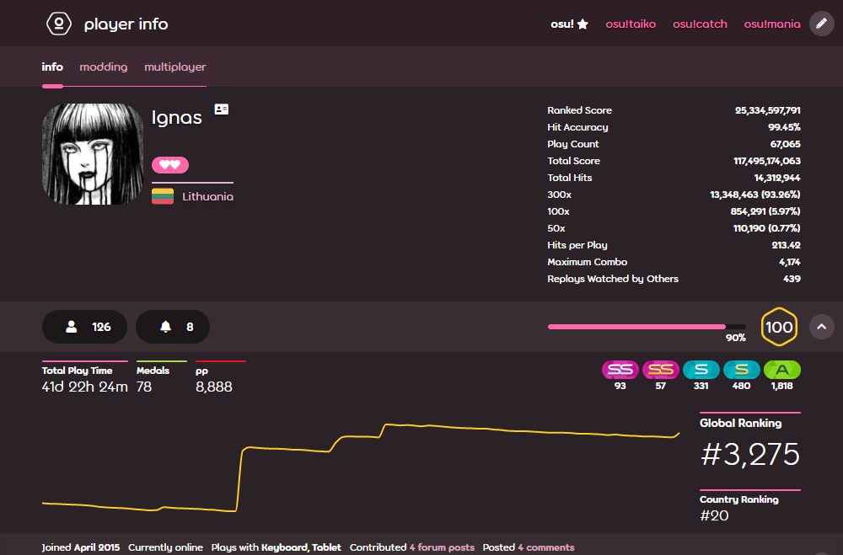Click the Lithuania flag icon
843x555 pixels.
163,196
